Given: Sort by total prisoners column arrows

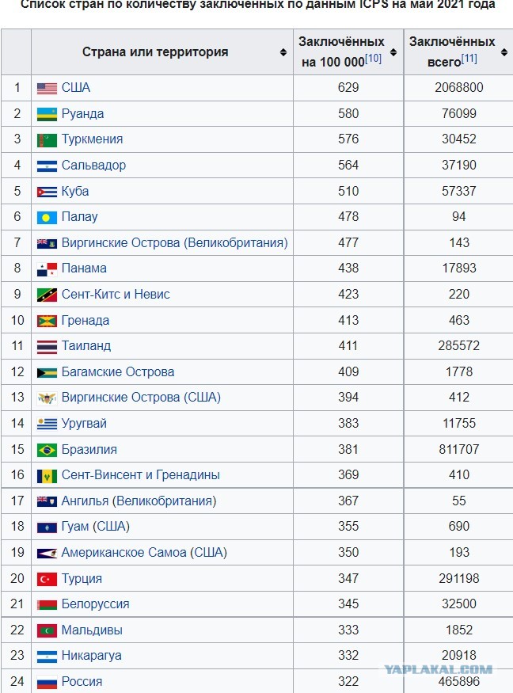Looking at the screenshot, I should 504,52.
